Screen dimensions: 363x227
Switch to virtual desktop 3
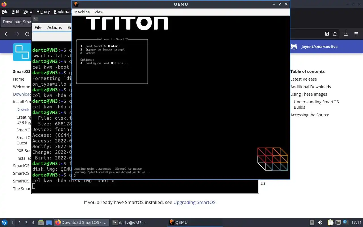click(26, 223)
